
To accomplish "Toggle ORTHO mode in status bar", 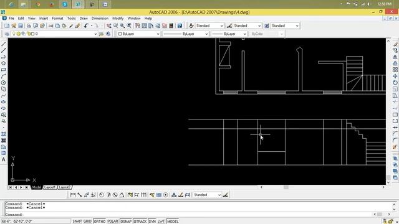I will [x=100, y=222].
